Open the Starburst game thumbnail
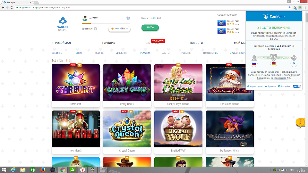Screen dimensions: 308x173 pos(76,83)
